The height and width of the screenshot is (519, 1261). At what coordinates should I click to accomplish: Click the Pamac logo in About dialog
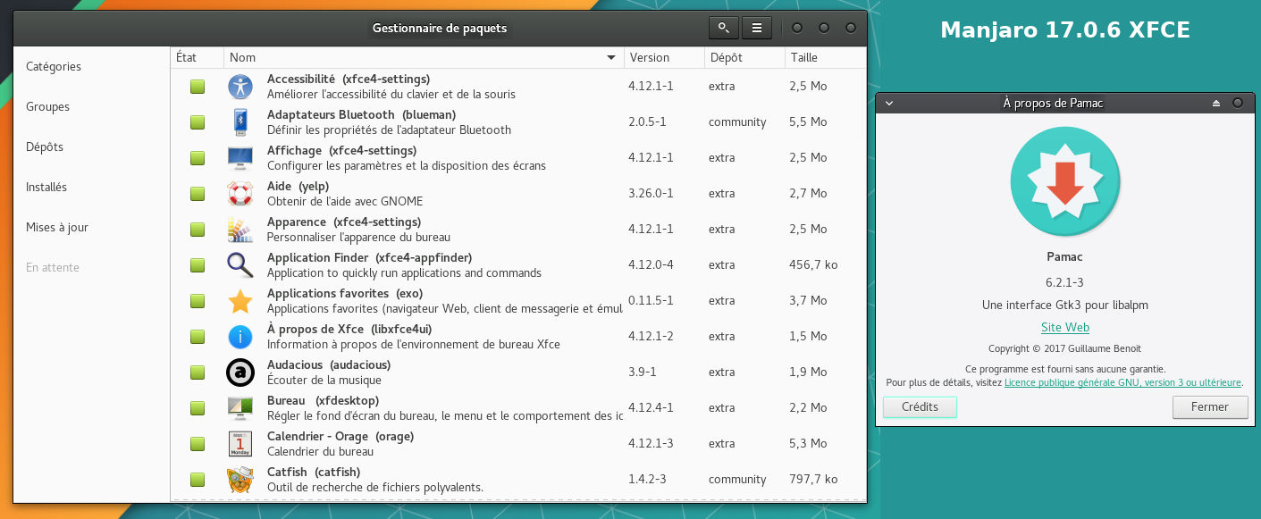coord(1065,181)
